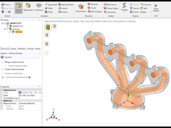Pin the Structure panel

pos(40,20)
